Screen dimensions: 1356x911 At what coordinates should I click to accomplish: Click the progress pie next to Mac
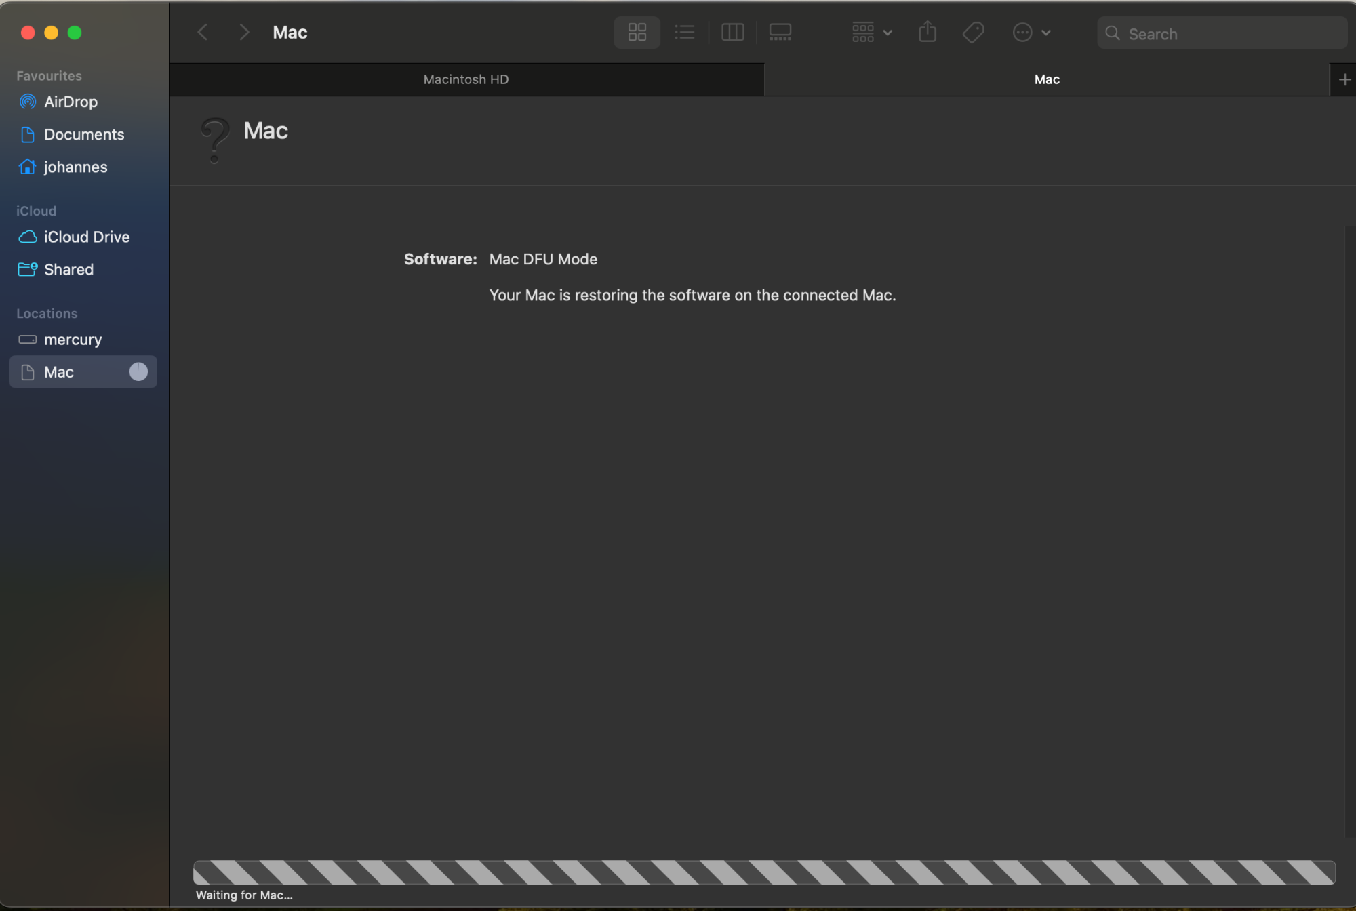[138, 371]
